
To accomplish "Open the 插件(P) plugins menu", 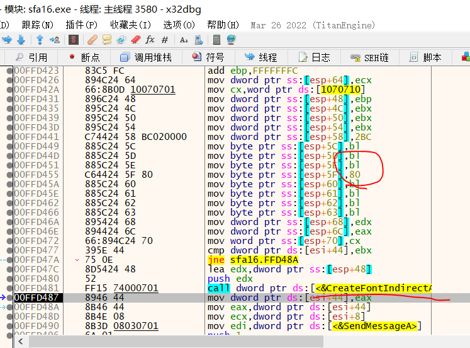I will pyautogui.click(x=81, y=25).
